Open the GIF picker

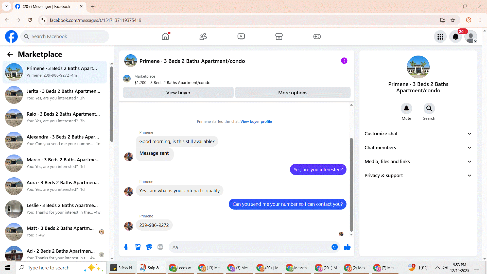pyautogui.click(x=160, y=247)
